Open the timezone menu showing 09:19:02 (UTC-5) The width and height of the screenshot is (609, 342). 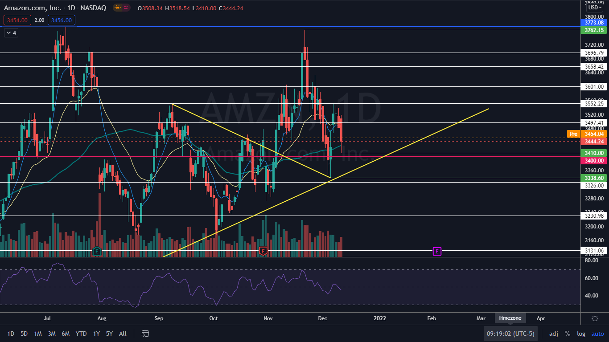tap(510, 334)
